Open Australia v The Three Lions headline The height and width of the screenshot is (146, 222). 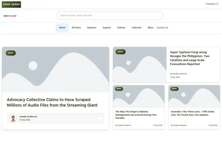coord(192,113)
